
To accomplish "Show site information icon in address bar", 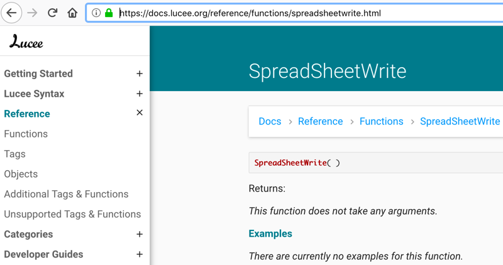I will click(x=96, y=13).
